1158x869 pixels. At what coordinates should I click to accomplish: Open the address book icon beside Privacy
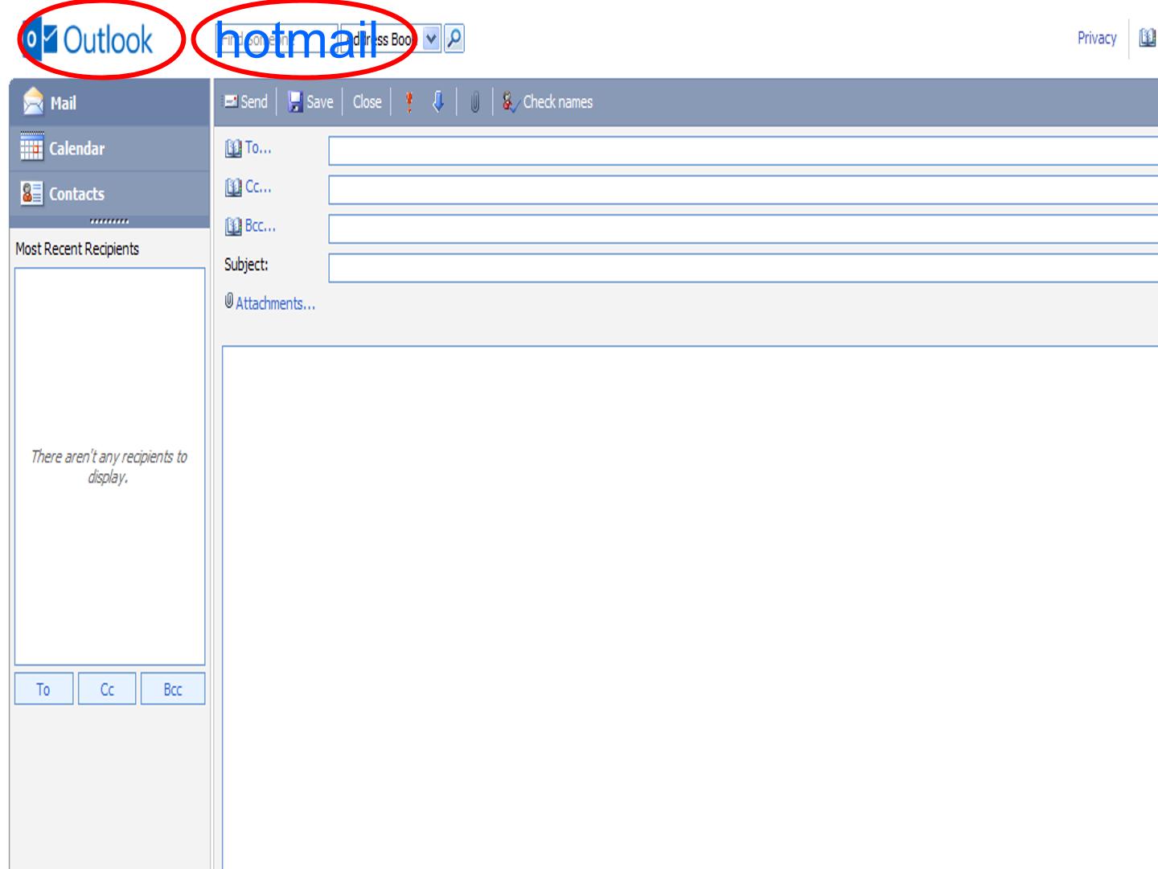pyautogui.click(x=1148, y=38)
